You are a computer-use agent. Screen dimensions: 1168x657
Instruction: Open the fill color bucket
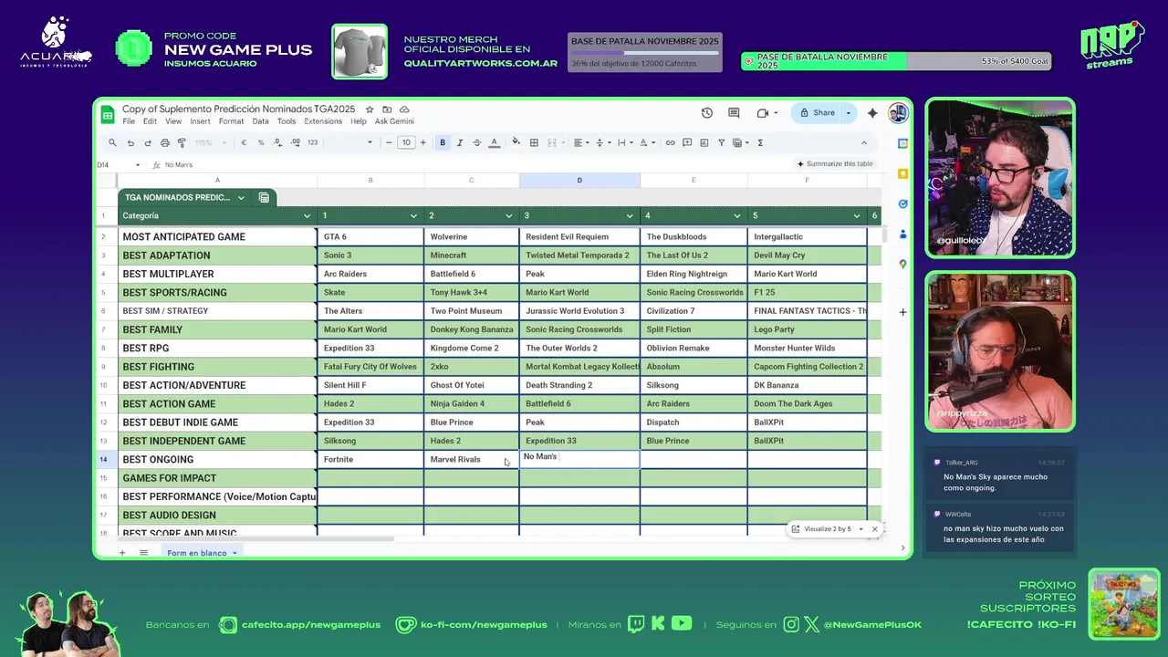click(x=516, y=142)
